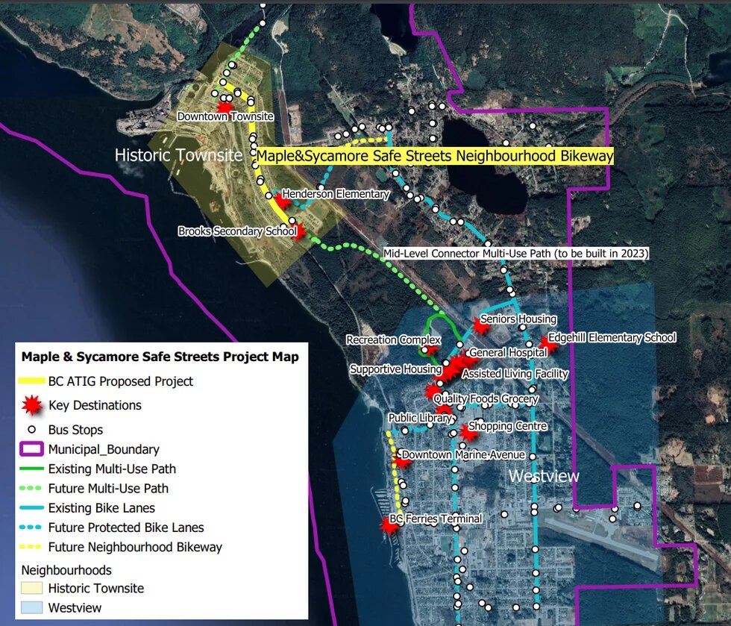Click the Historic Townsite legend colour swatch
Screen dimensions: 731x626
click(x=31, y=588)
